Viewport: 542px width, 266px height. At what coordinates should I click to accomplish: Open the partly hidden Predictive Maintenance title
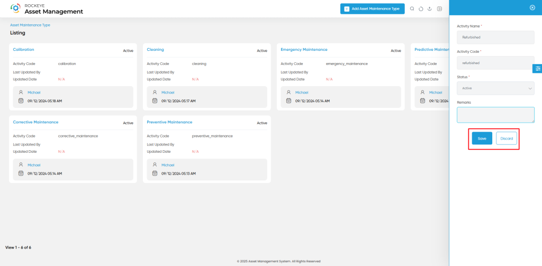tap(431, 49)
